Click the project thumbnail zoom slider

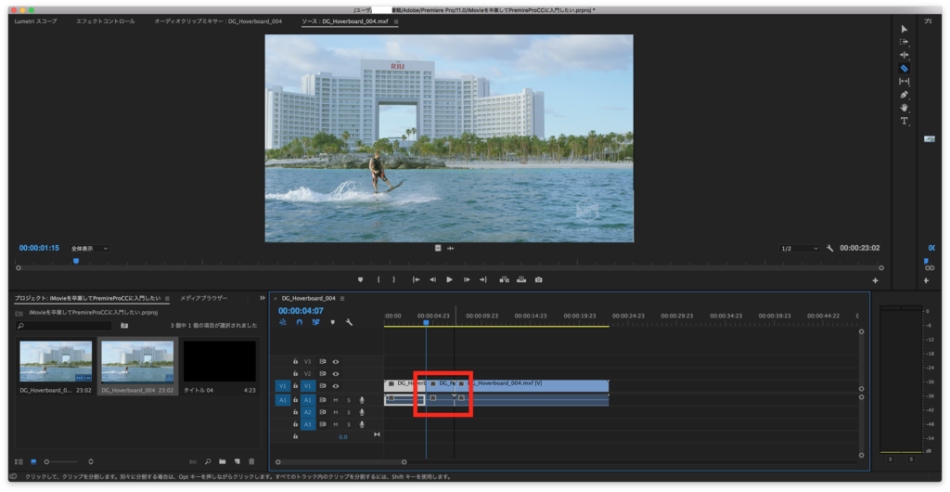[48, 461]
